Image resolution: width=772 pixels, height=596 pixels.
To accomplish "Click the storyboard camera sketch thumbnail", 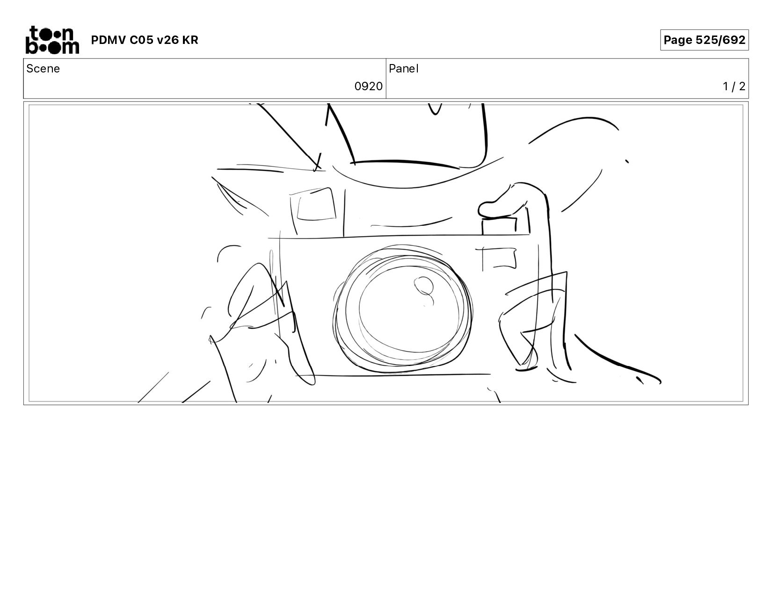I will (386, 253).
